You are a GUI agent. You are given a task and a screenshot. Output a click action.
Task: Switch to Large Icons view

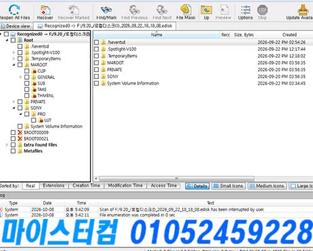(x=301, y=186)
